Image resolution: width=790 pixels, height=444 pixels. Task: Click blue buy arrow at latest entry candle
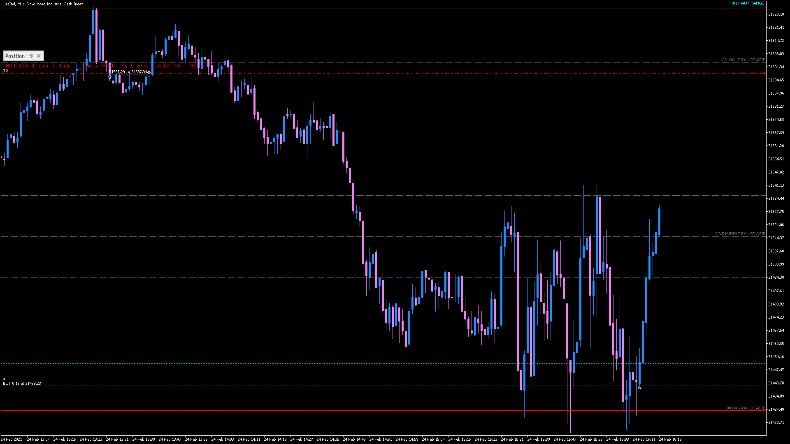(639, 388)
